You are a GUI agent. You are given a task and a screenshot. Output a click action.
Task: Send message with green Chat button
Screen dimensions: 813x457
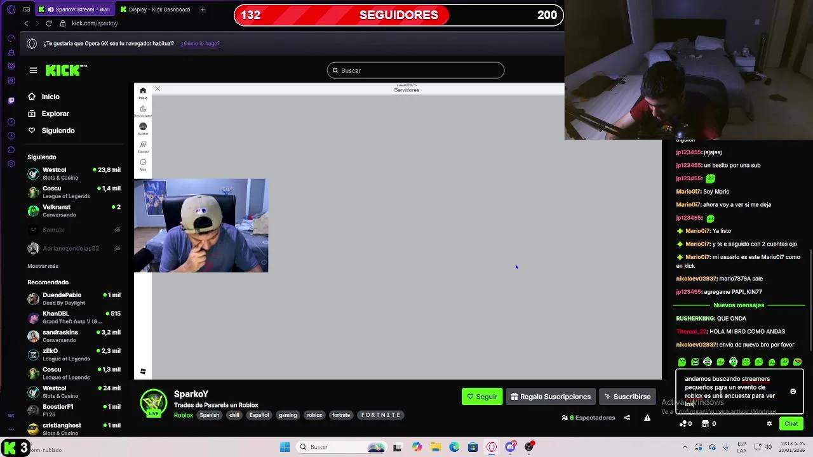[x=791, y=424]
